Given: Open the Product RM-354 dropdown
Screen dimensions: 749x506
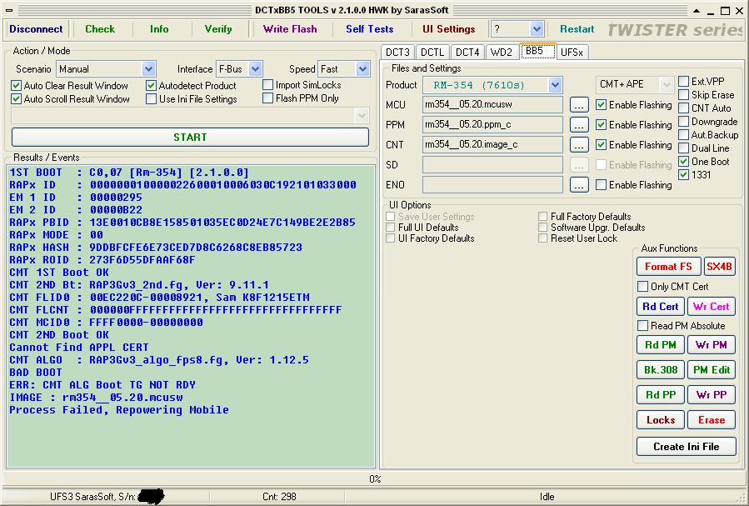Looking at the screenshot, I should point(555,85).
